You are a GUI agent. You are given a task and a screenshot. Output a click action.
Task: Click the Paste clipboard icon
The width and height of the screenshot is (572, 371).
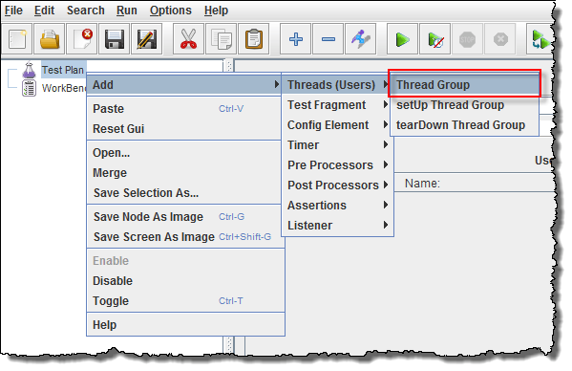tap(254, 39)
